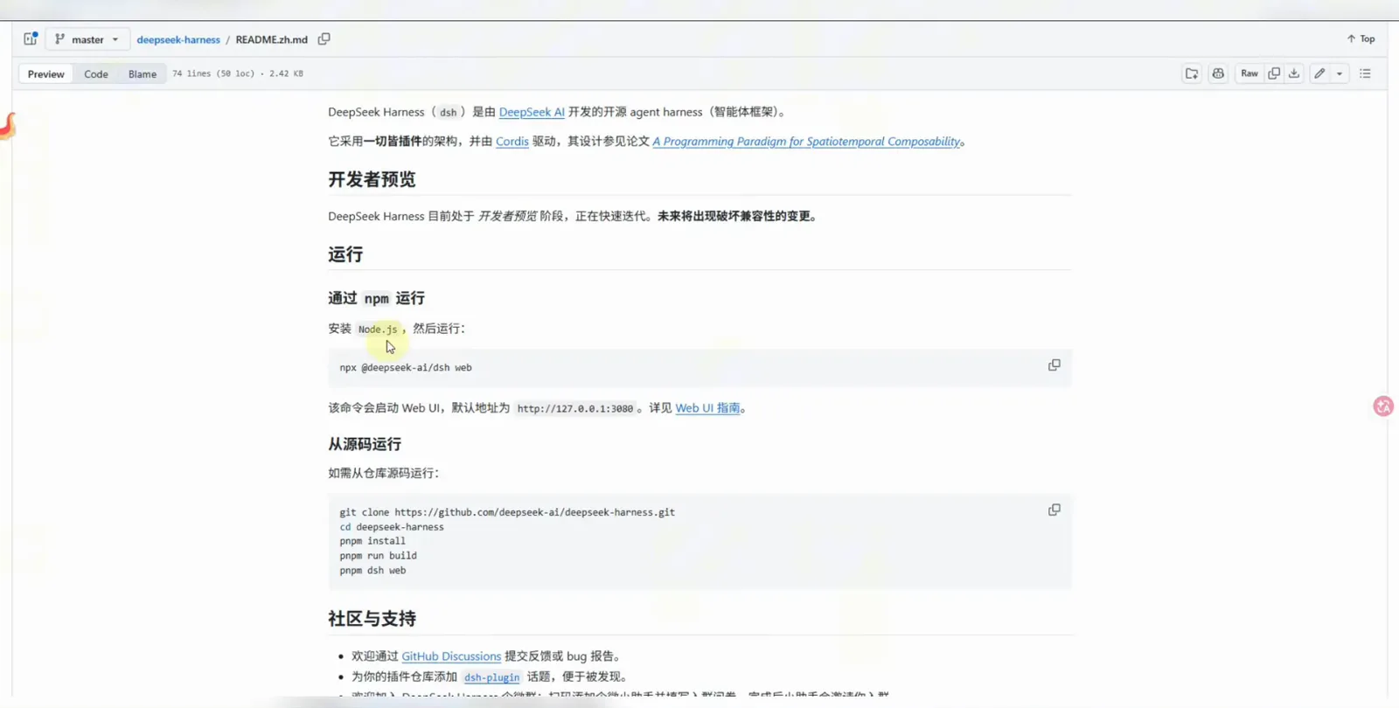Click the pnpm run build line
The image size is (1399, 708).
tap(378, 556)
